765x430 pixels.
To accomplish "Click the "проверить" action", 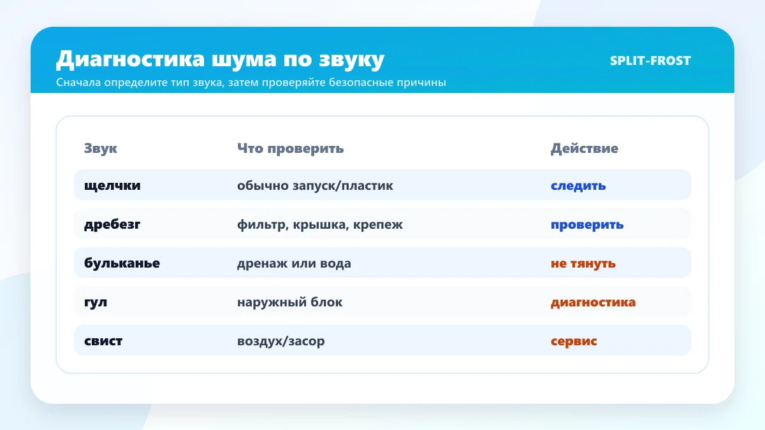I will 587,224.
